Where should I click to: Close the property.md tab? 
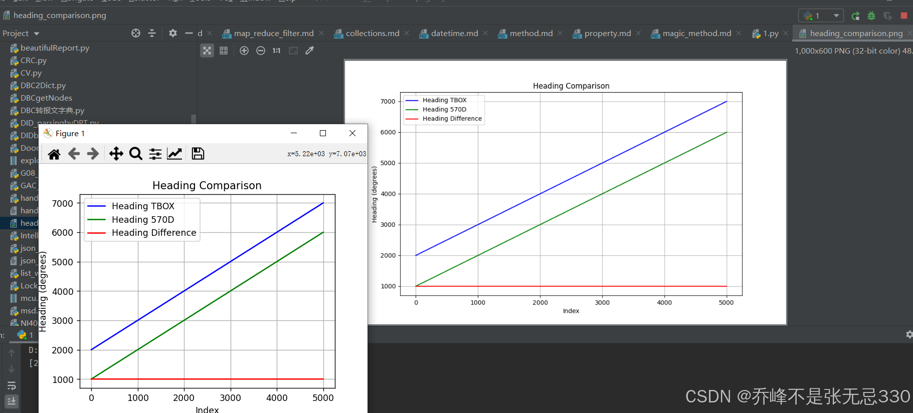638,33
